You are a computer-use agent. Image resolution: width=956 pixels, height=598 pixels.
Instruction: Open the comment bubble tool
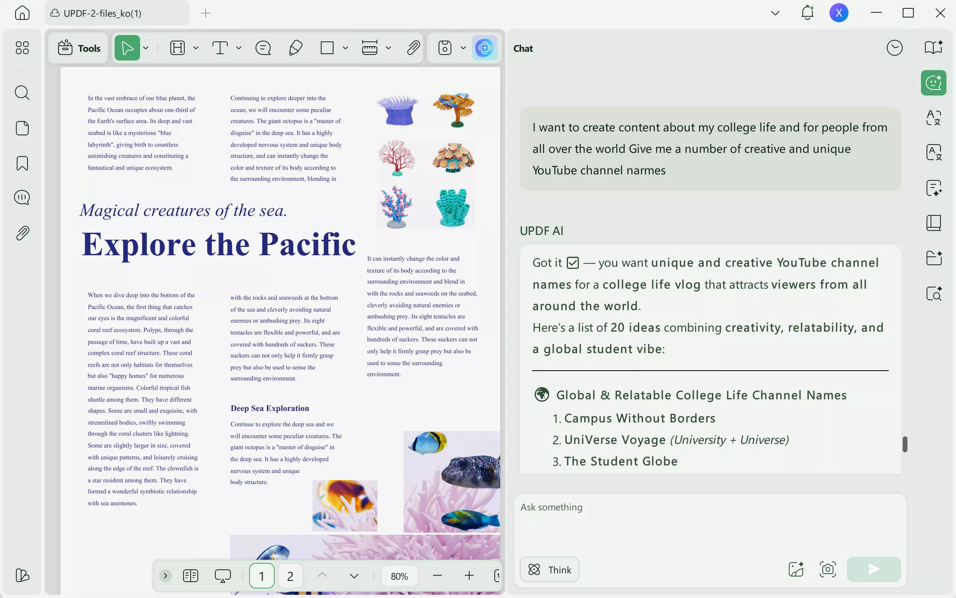(263, 48)
